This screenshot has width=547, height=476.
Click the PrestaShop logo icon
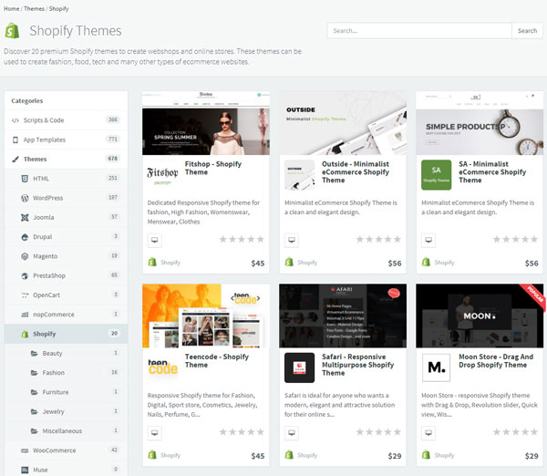pyautogui.click(x=25, y=275)
